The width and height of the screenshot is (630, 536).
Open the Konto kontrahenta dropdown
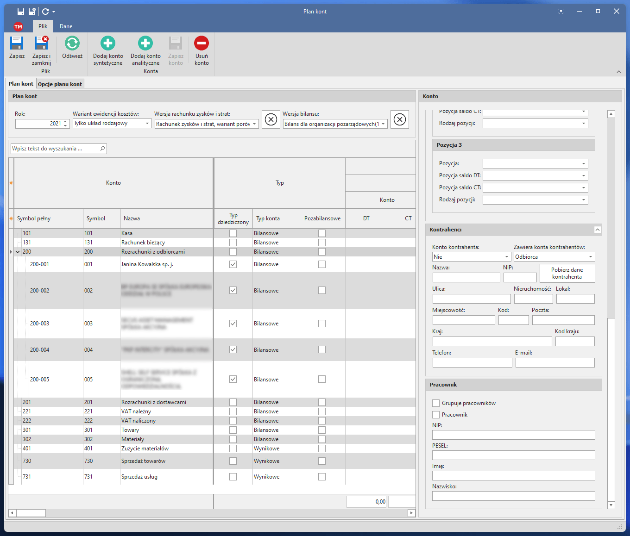coord(506,257)
